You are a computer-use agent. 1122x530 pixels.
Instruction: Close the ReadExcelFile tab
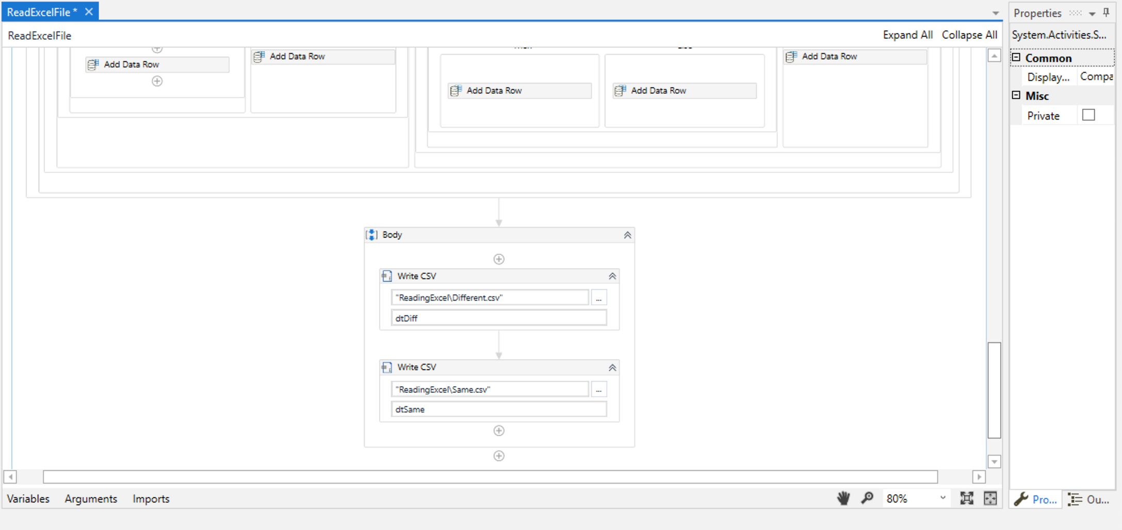(89, 12)
